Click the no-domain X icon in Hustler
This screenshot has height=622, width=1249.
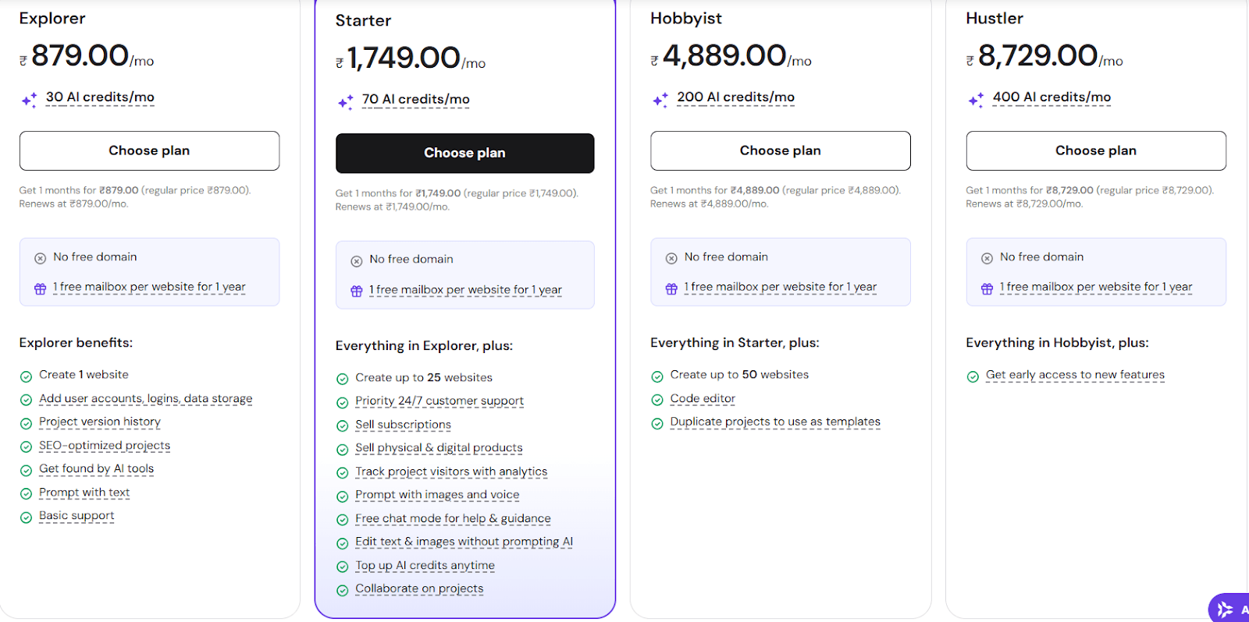coord(987,258)
